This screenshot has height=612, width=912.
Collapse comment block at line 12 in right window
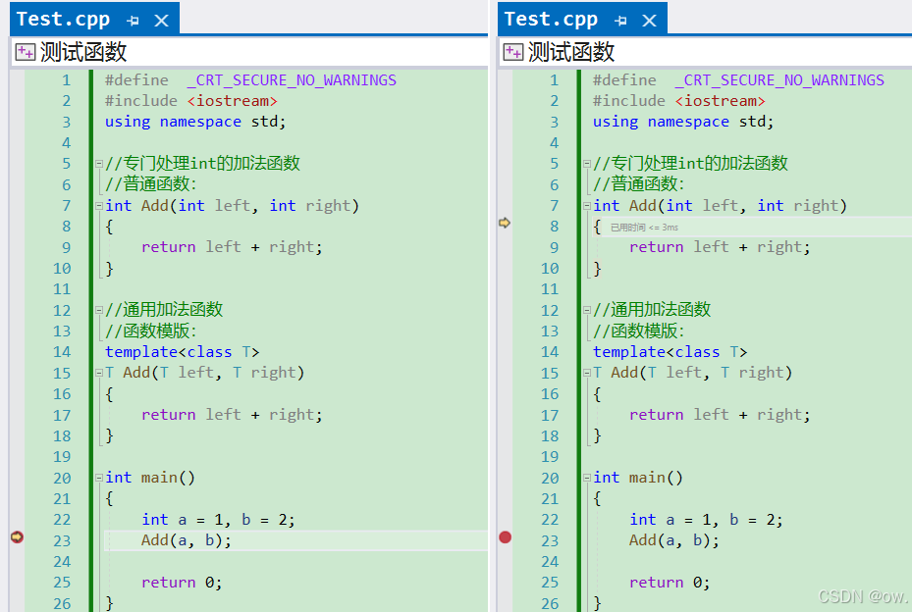click(587, 310)
